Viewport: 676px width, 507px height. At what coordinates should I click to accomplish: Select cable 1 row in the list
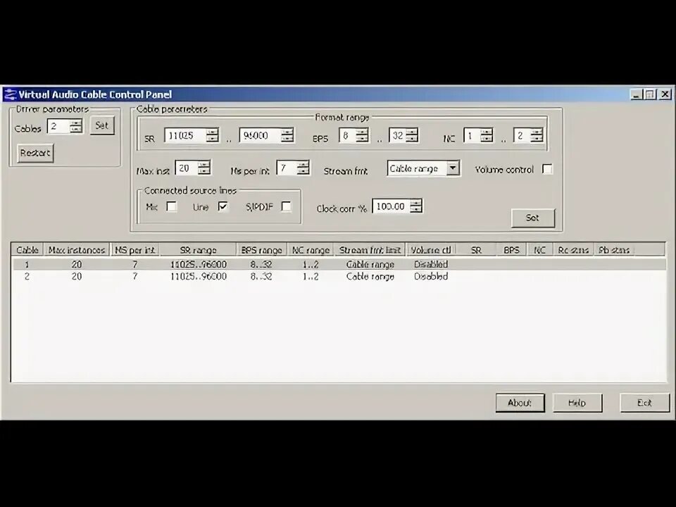[x=339, y=264]
